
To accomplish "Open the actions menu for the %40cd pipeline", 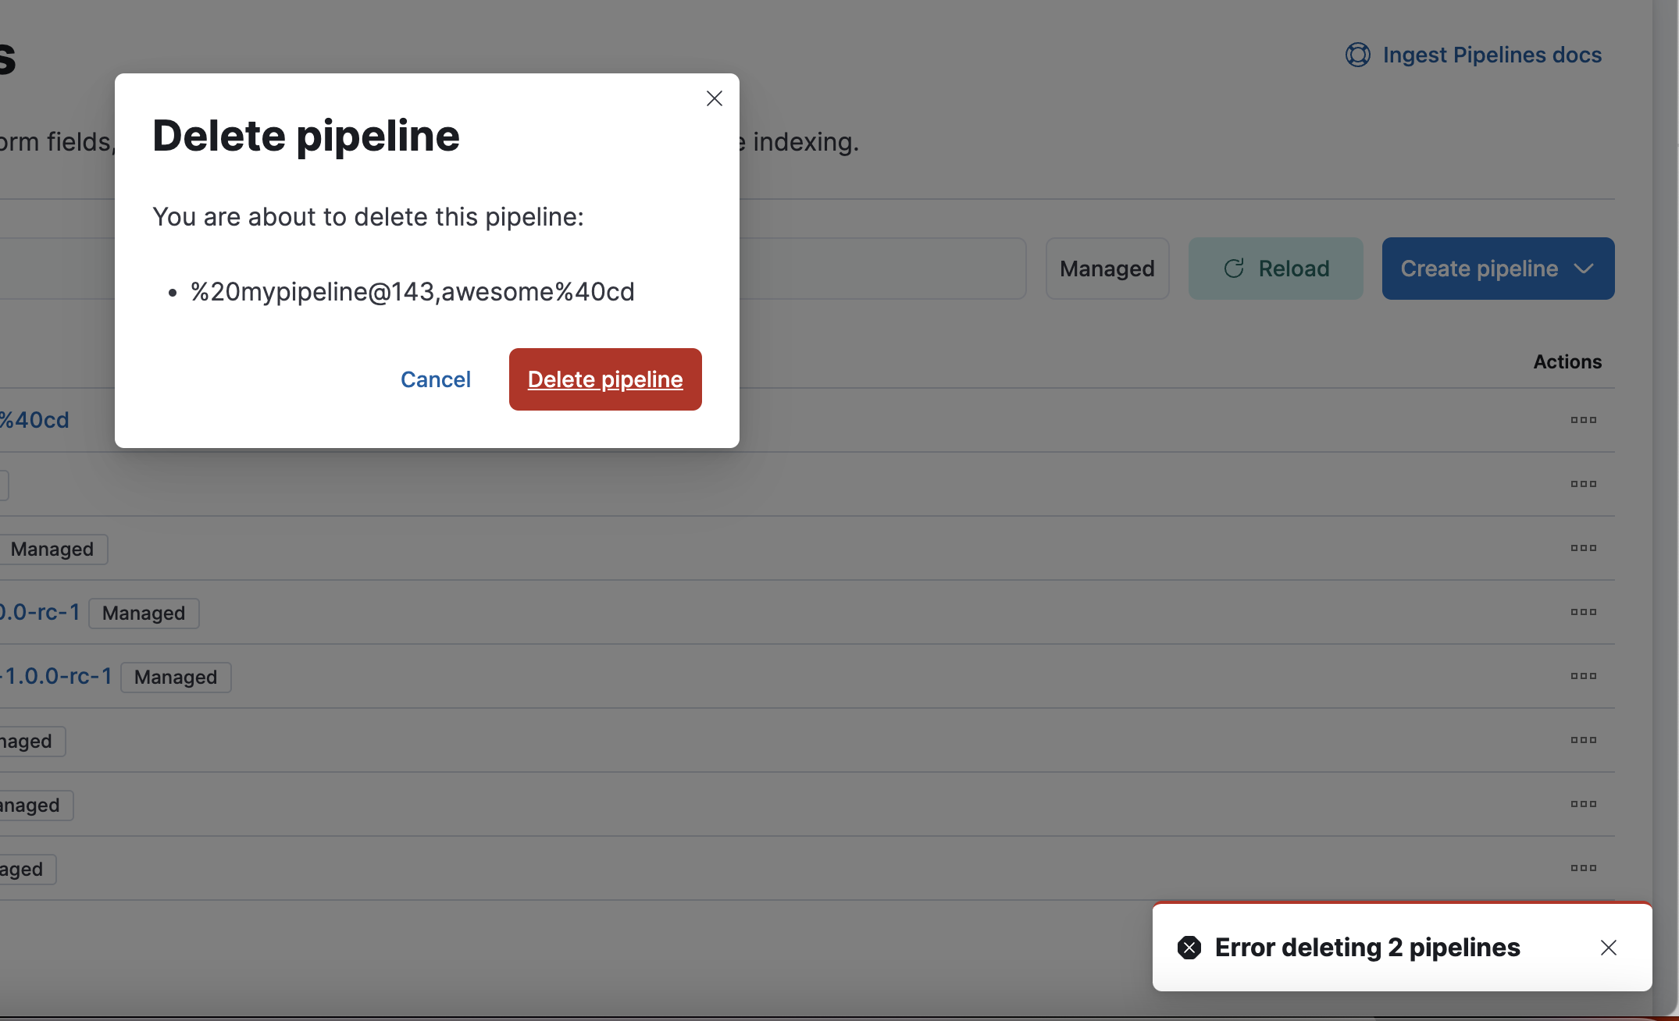I will tap(1584, 420).
